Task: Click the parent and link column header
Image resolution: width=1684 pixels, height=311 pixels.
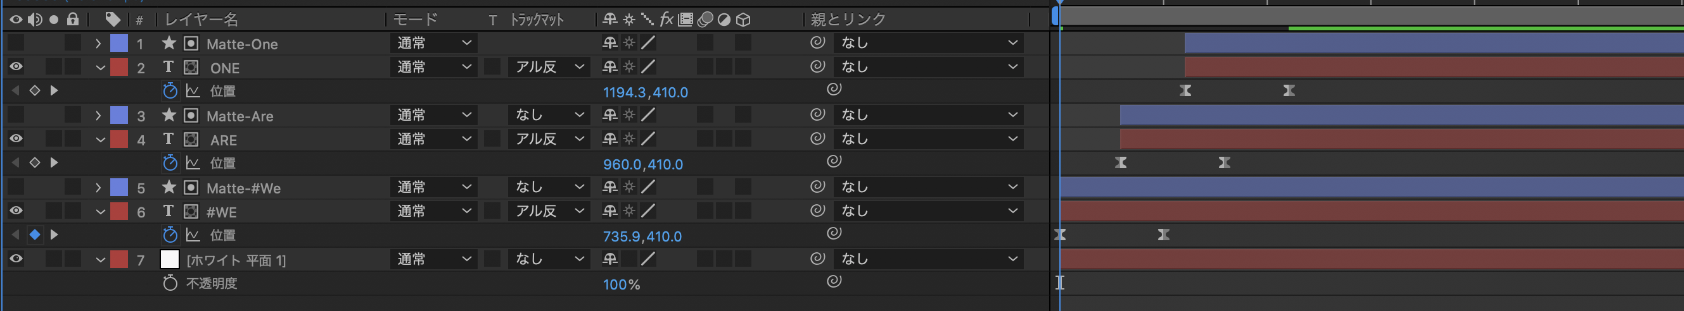Action: (848, 20)
